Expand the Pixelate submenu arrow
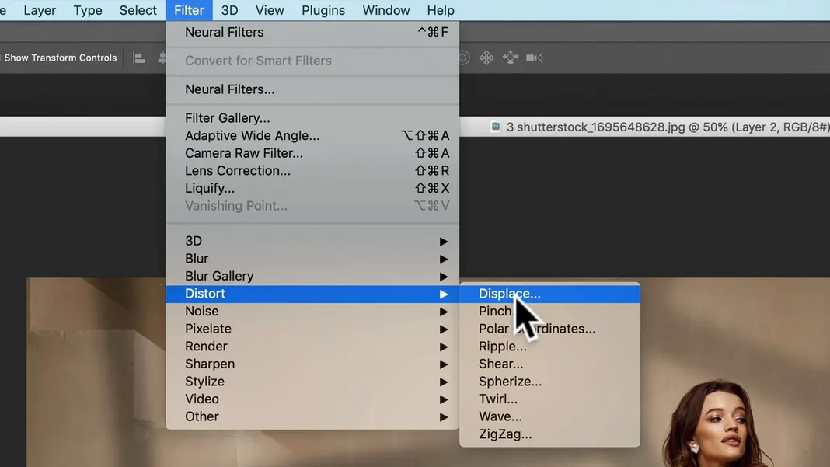The width and height of the screenshot is (830, 467). coord(444,329)
